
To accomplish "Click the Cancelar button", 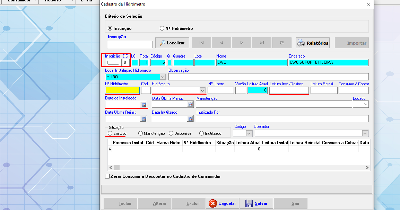I will point(223,203).
